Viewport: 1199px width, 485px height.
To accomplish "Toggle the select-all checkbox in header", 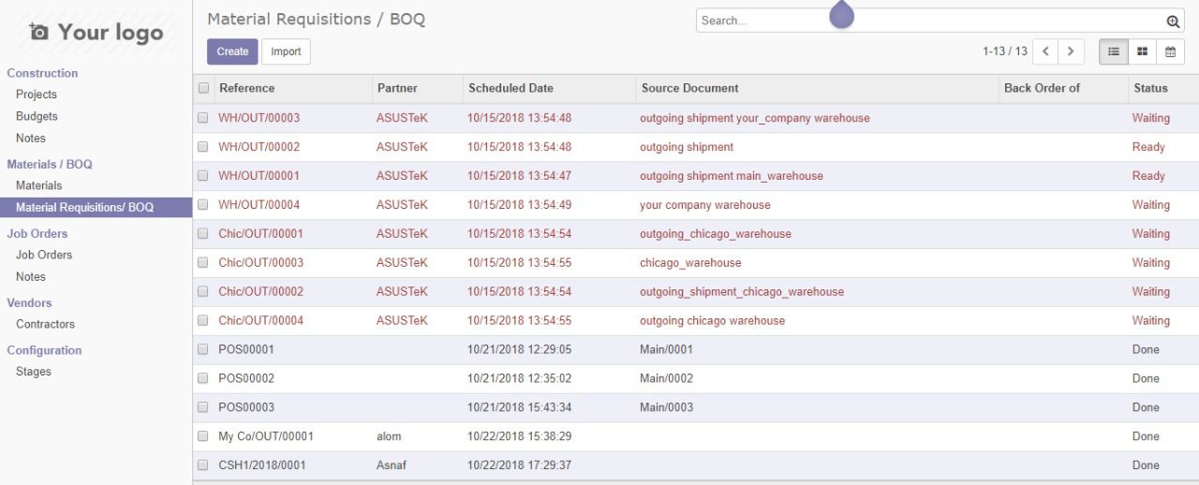I will (x=203, y=89).
